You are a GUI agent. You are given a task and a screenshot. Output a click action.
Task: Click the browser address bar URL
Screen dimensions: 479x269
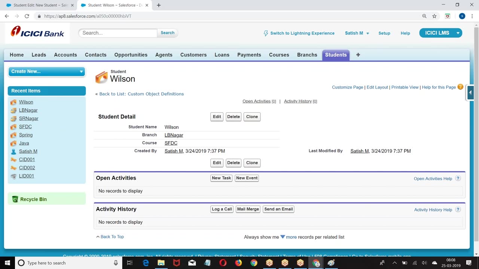point(88,16)
